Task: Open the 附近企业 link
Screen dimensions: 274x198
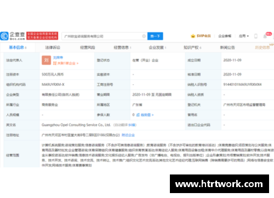Action: click(x=128, y=135)
